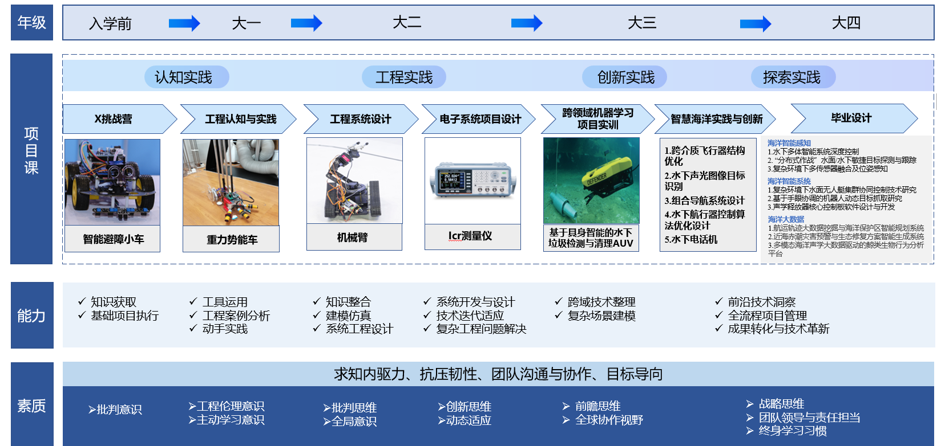The width and height of the screenshot is (937, 446).
Task: Click the checkmark before 前沿技术洞察
Action: coord(718,301)
